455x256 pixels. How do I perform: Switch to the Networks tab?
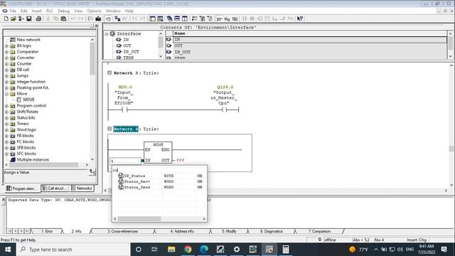(82, 188)
